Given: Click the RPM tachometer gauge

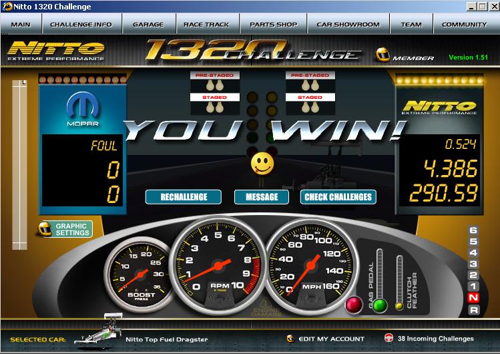Looking at the screenshot, I should coord(218,265).
